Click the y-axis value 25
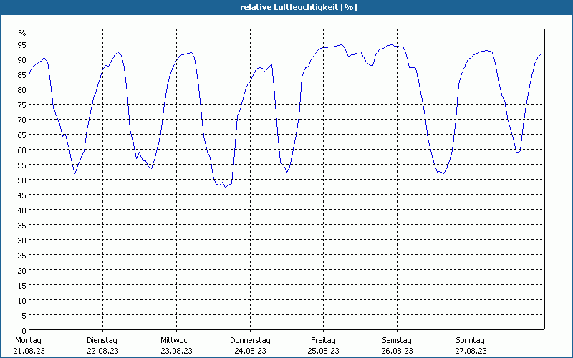The height and width of the screenshot is (358, 573). coord(22,255)
